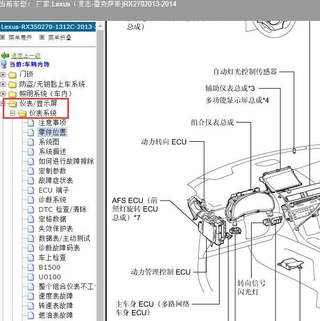Viewport: 320px width, 321px height.
Task: Click the 车上检查 page icon
Action: [31, 257]
